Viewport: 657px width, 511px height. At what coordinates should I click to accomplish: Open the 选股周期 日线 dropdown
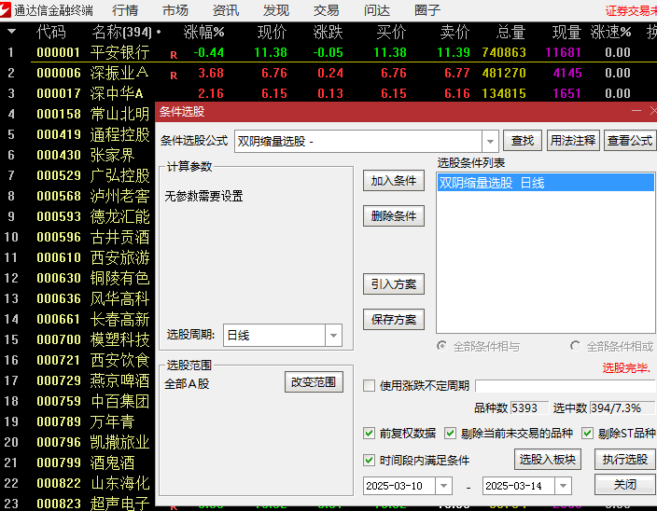point(333,335)
